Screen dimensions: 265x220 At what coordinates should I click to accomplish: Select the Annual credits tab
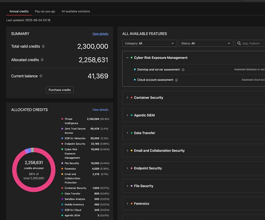[x=19, y=11]
